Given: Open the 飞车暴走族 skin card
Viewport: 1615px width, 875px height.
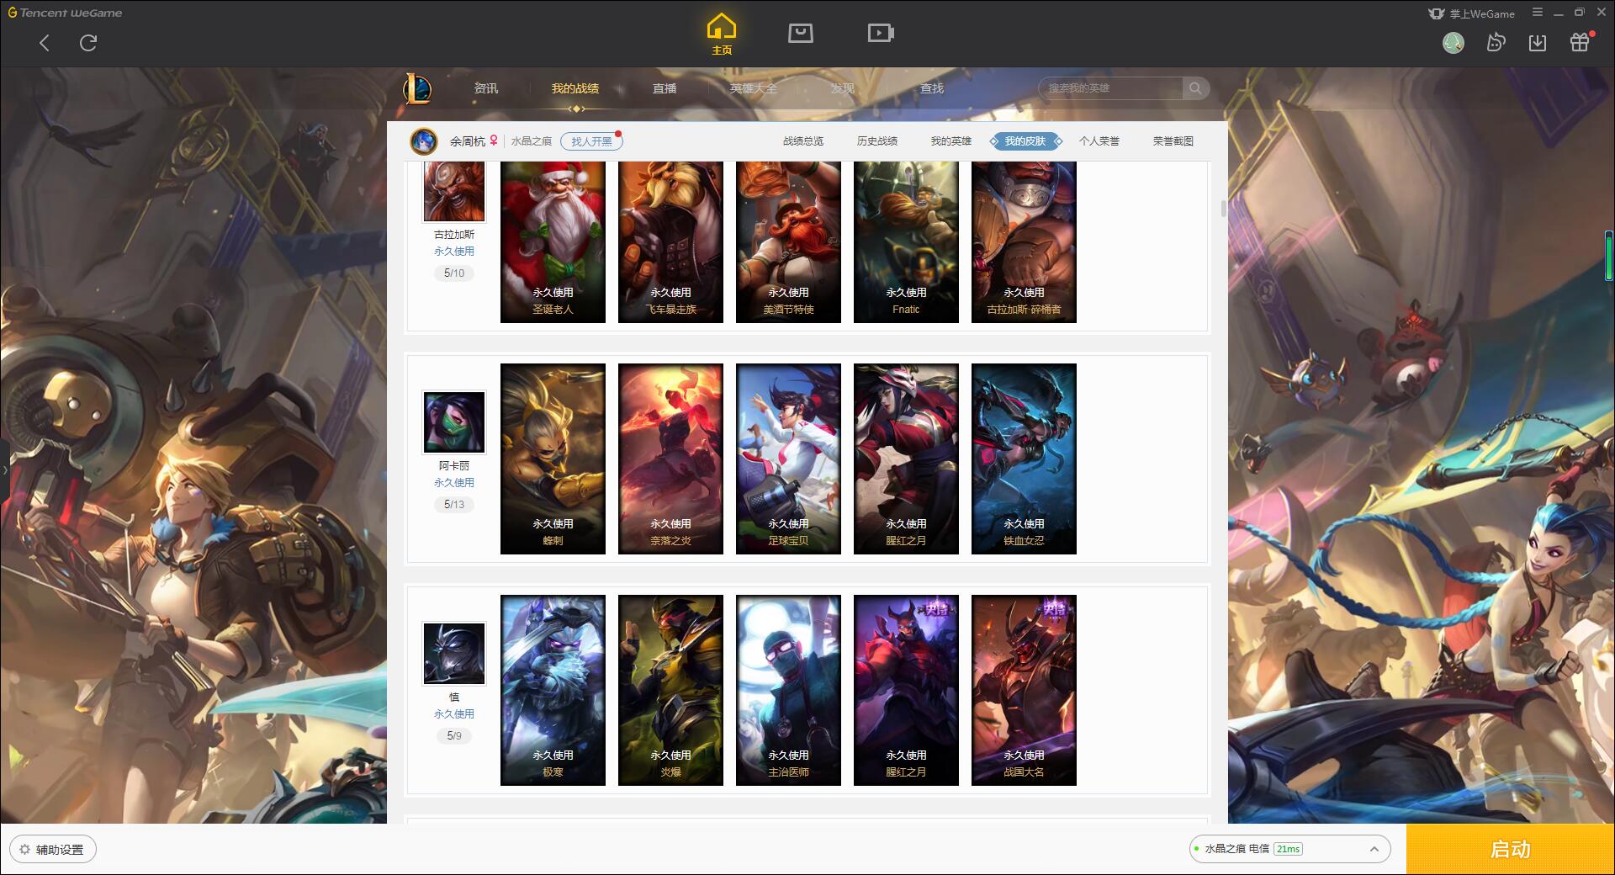Looking at the screenshot, I should tap(670, 242).
